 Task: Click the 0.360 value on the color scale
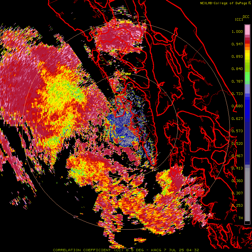237,181
